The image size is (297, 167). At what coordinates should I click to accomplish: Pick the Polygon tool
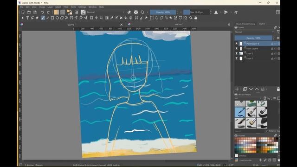[x=62, y=18]
